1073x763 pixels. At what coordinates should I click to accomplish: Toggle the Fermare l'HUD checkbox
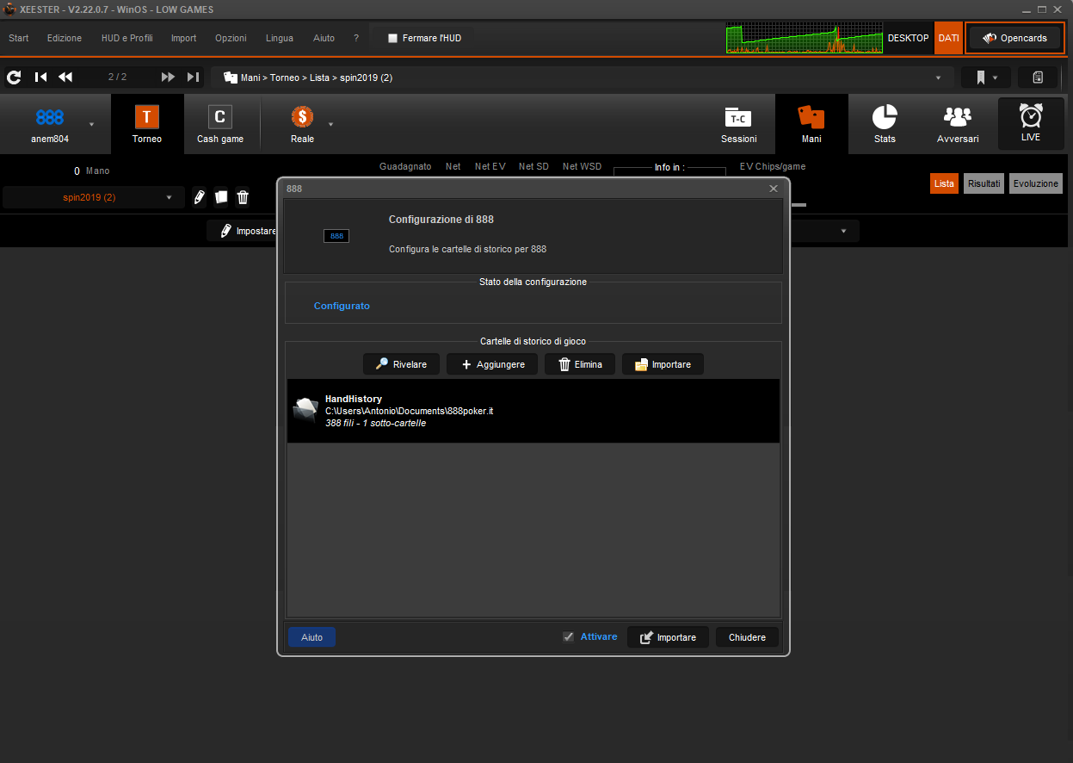point(393,38)
